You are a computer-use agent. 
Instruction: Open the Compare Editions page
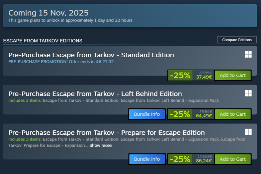click(x=237, y=40)
